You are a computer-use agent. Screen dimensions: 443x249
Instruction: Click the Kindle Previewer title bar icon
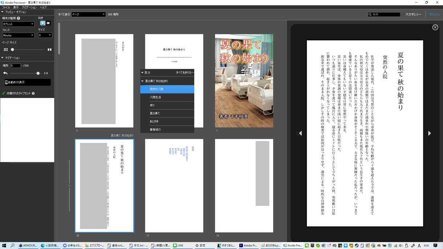pos(3,3)
